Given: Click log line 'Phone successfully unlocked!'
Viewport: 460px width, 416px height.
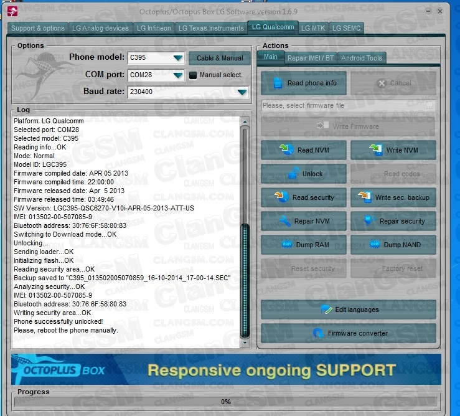Looking at the screenshot, I should click(x=58, y=321).
